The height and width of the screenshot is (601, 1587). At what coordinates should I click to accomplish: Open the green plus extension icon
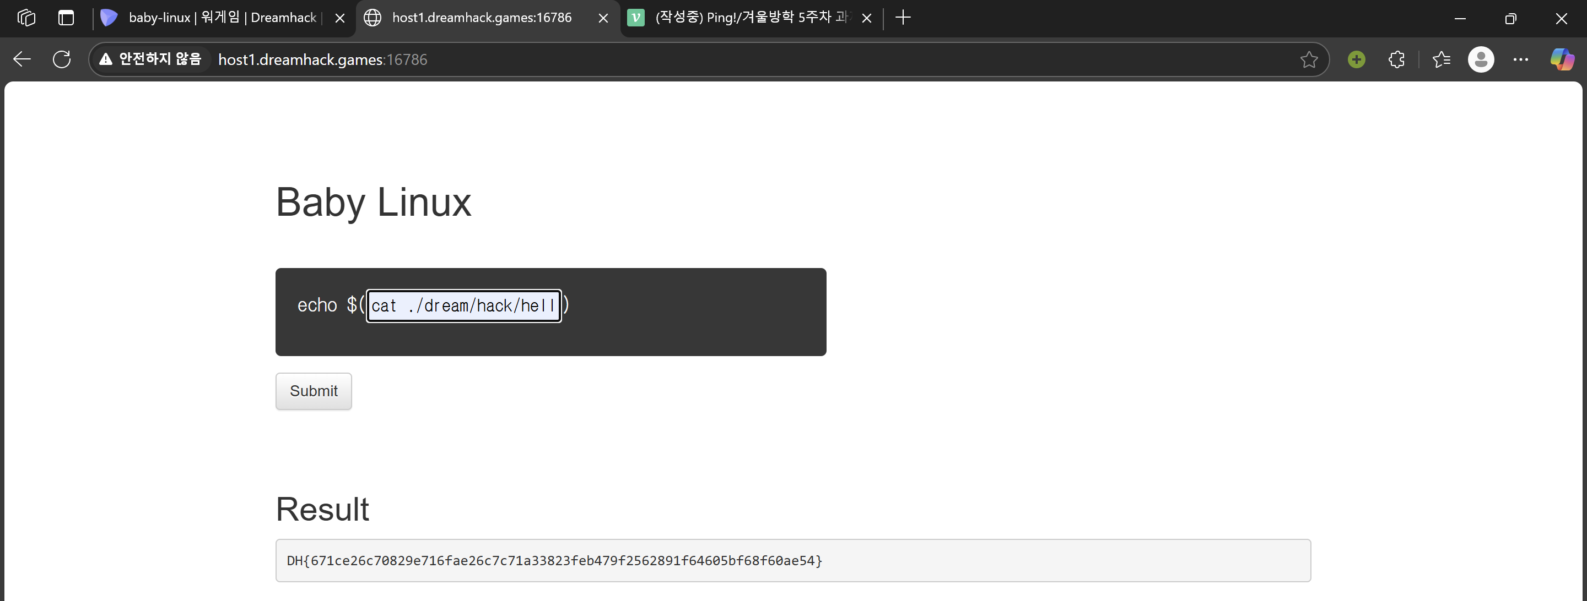[x=1356, y=59]
